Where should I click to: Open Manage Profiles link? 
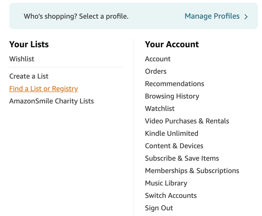[x=212, y=16]
